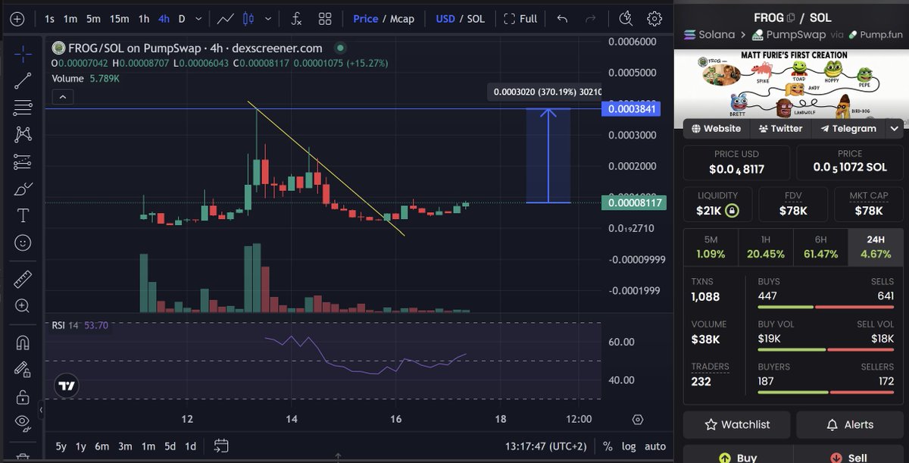Open the token Twitter link
The width and height of the screenshot is (909, 463).
780,128
